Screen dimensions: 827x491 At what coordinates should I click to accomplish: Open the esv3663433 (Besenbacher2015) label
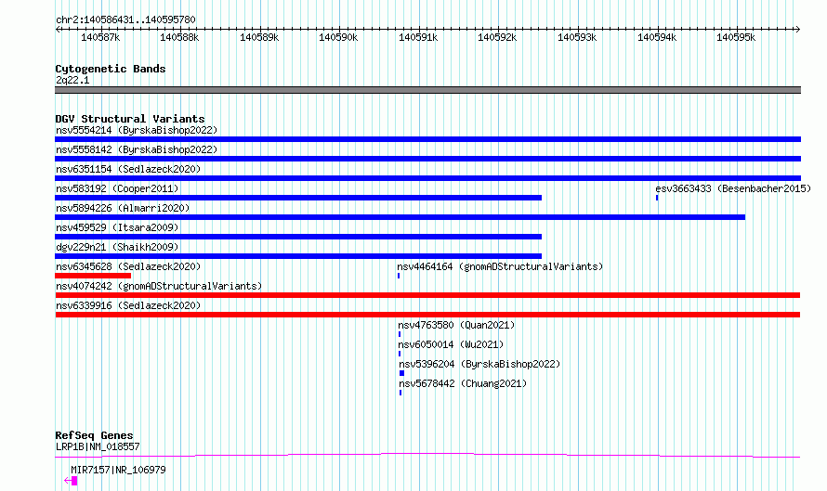(x=733, y=188)
